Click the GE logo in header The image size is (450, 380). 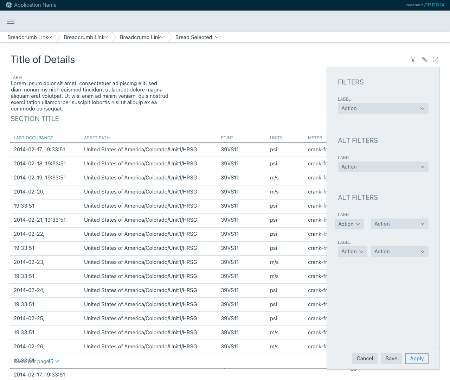9,5
